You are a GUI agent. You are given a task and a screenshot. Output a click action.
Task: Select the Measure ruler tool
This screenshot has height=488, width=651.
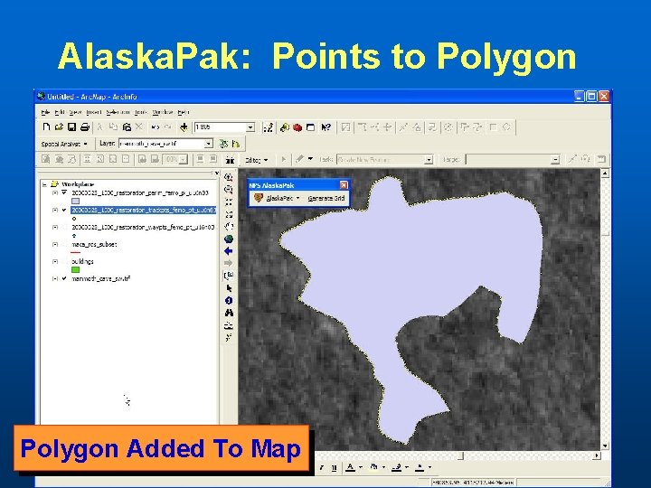pyautogui.click(x=229, y=325)
